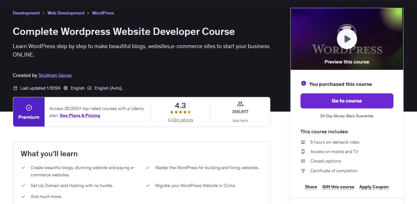This screenshot has width=417, height=204.
Task: Click the Last updated 1/2024 text
Action: pyautogui.click(x=40, y=88)
